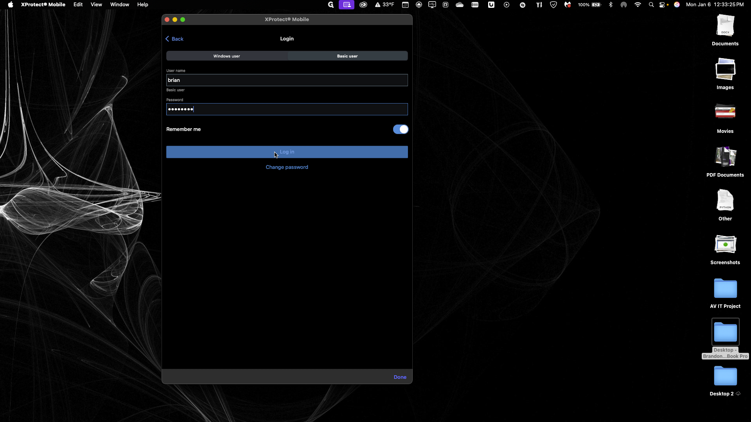Select the Basic user tab

point(347,56)
